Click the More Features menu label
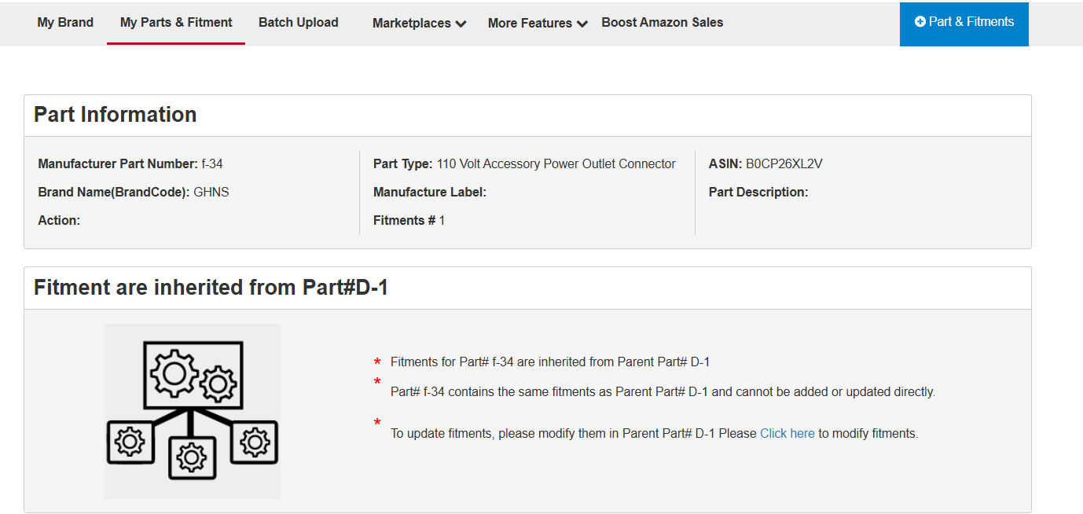This screenshot has width=1083, height=514. tap(530, 24)
